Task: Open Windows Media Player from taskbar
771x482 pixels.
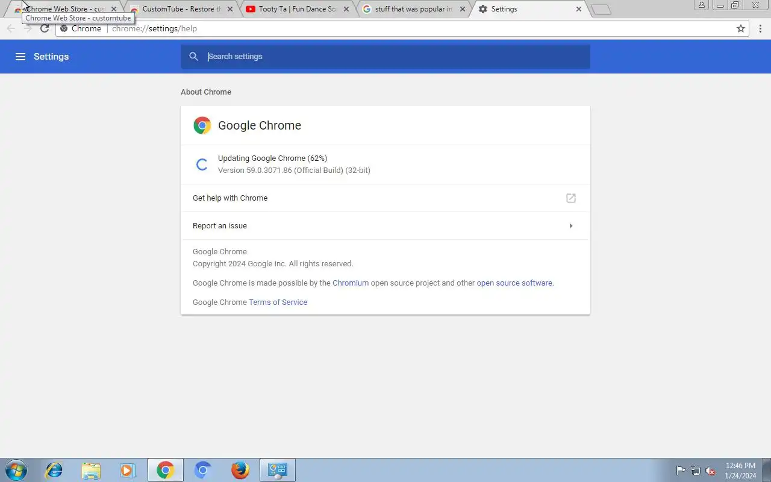Action: (128, 470)
